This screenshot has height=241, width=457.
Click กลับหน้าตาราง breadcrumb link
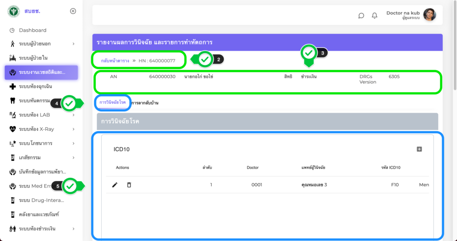pos(115,60)
